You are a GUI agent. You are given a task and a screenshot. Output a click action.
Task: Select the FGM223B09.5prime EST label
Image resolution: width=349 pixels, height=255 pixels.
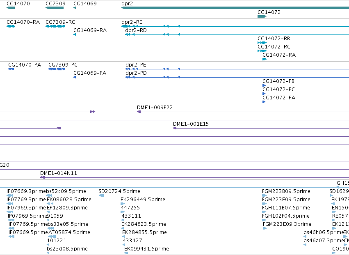point(286,191)
